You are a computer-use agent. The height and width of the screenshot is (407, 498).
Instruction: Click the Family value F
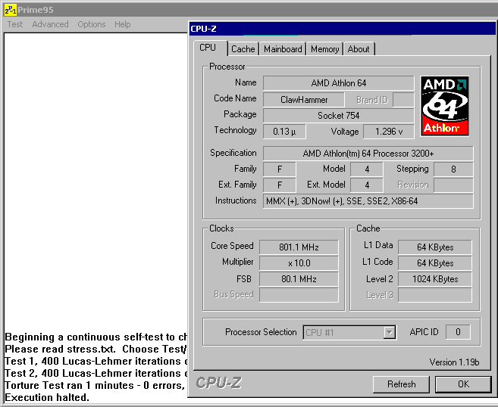point(280,169)
